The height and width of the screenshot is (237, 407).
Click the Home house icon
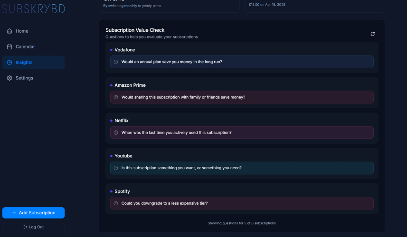click(9, 31)
